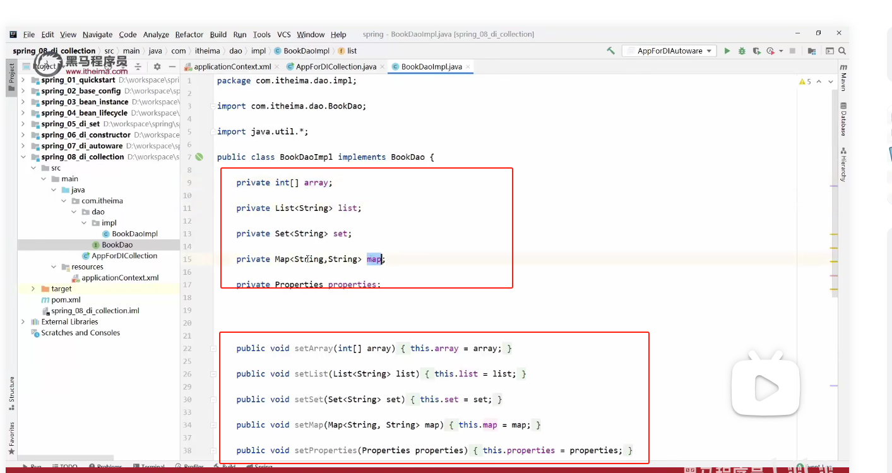The image size is (892, 473).
Task: Open the File menu
Action: [x=29, y=35]
